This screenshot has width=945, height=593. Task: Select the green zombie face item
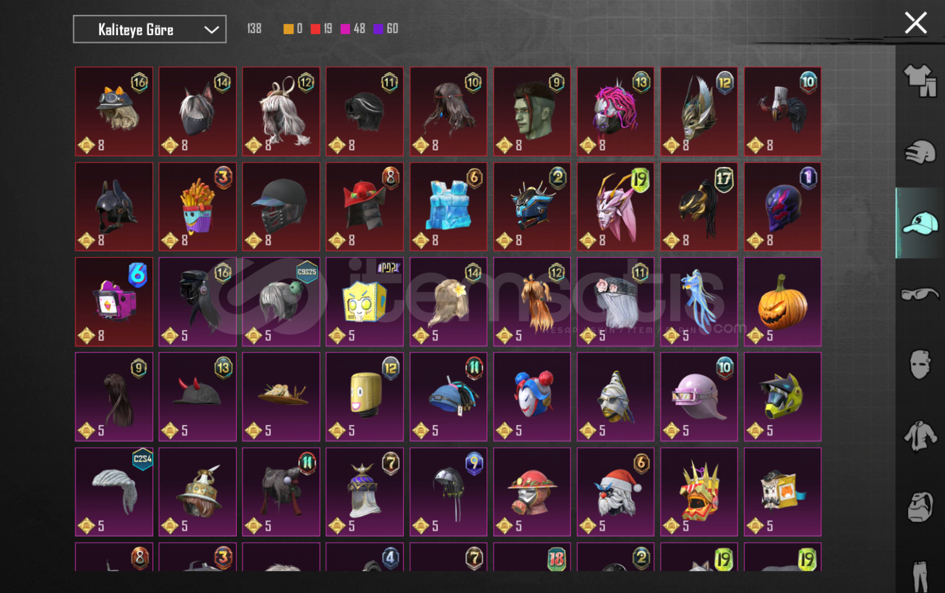tap(532, 111)
